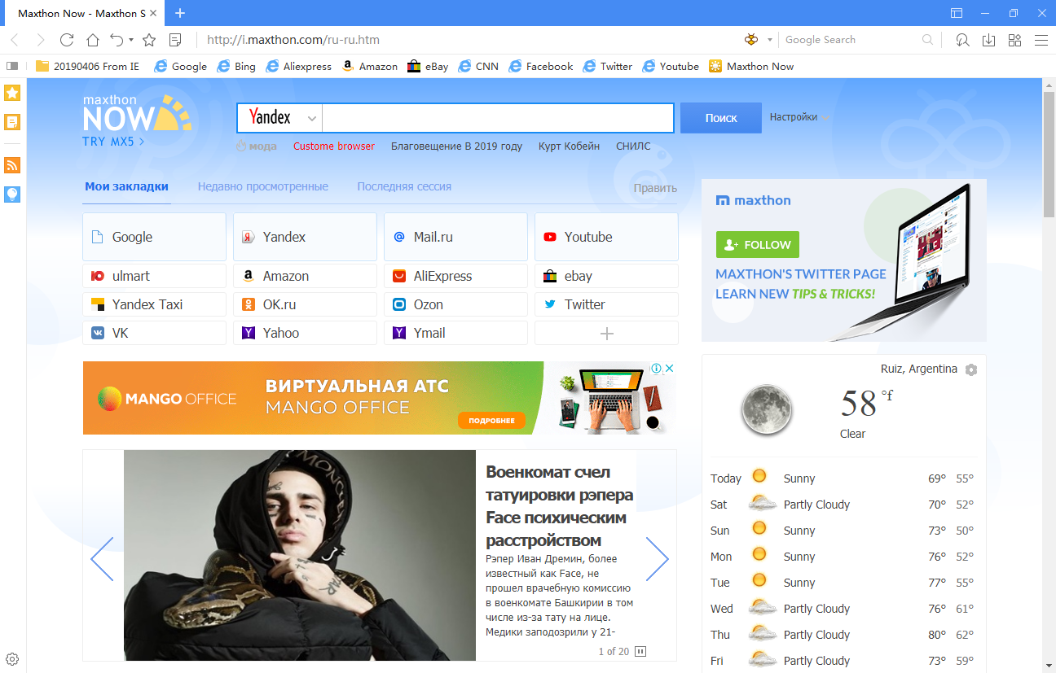
Task: Open the VK tile
Action: (154, 333)
